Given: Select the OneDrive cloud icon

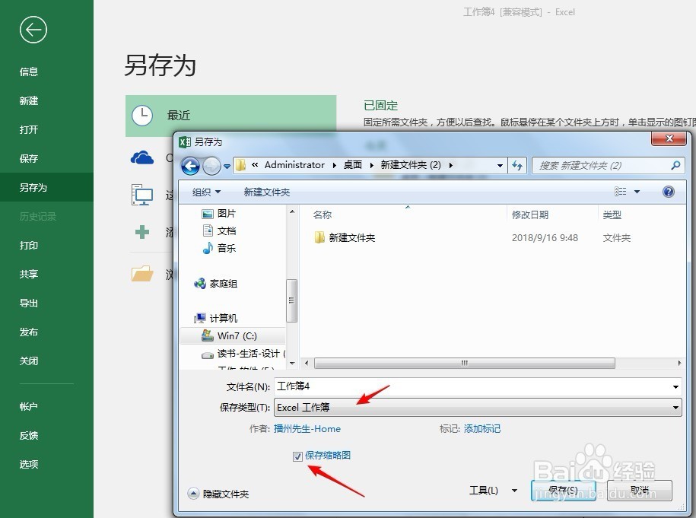Looking at the screenshot, I should click(x=144, y=157).
